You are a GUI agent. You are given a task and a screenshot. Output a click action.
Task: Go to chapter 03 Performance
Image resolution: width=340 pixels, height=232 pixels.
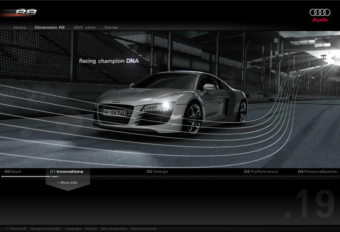261,171
